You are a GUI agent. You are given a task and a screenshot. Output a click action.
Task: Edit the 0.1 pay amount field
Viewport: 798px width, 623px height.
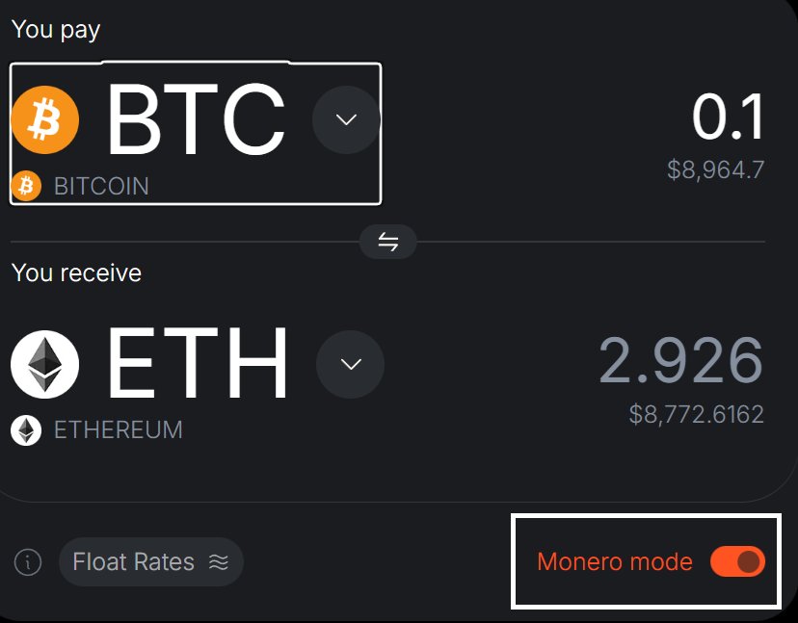point(728,118)
